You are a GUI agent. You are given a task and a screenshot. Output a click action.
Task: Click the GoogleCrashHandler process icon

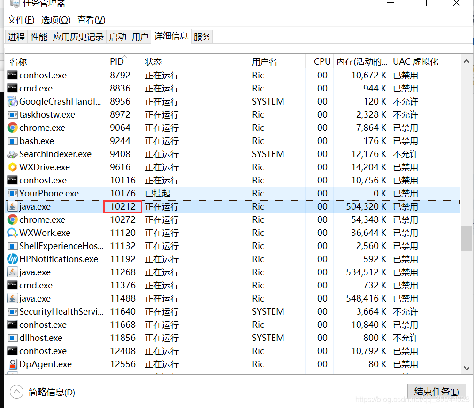12,101
